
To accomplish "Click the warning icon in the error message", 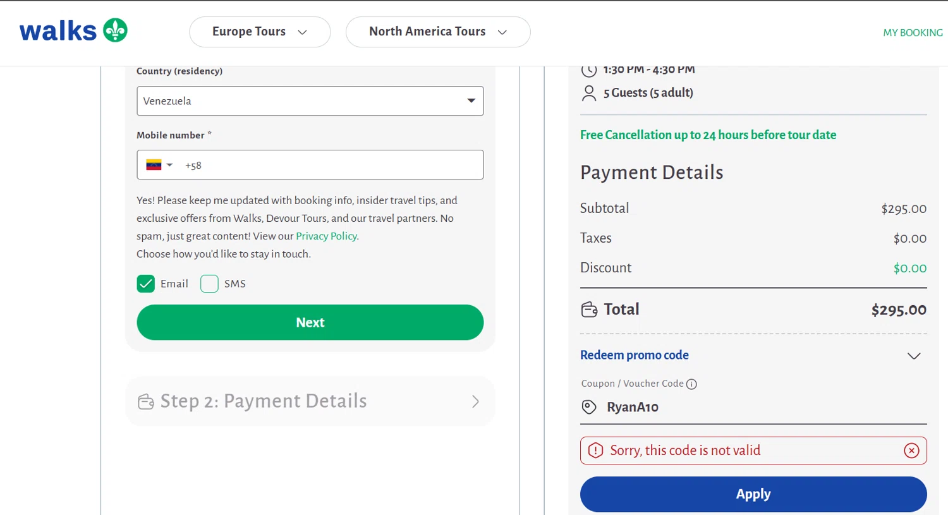I will [595, 451].
